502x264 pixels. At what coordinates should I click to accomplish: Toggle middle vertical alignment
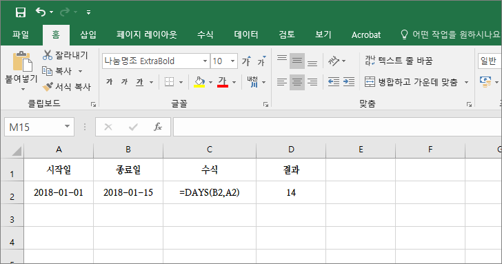[297, 61]
